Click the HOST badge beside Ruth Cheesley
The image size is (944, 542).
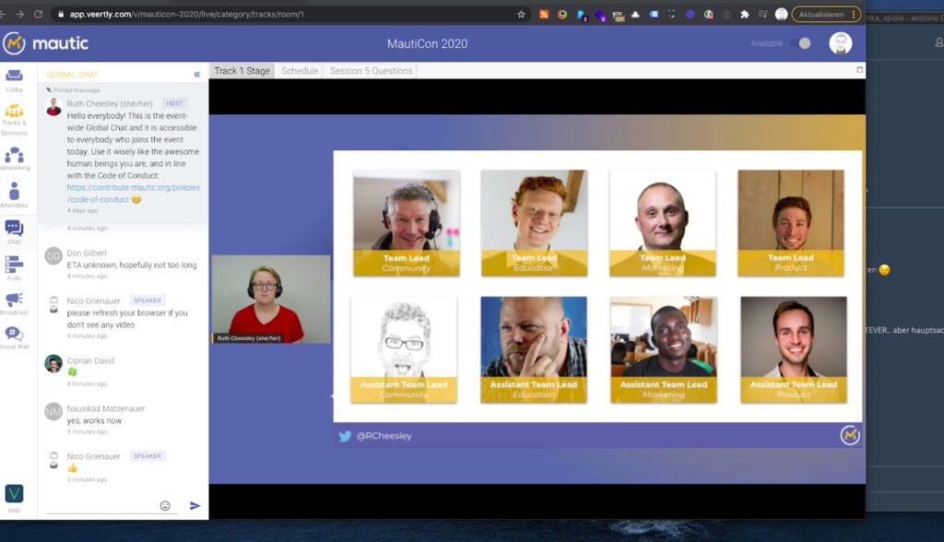point(174,103)
